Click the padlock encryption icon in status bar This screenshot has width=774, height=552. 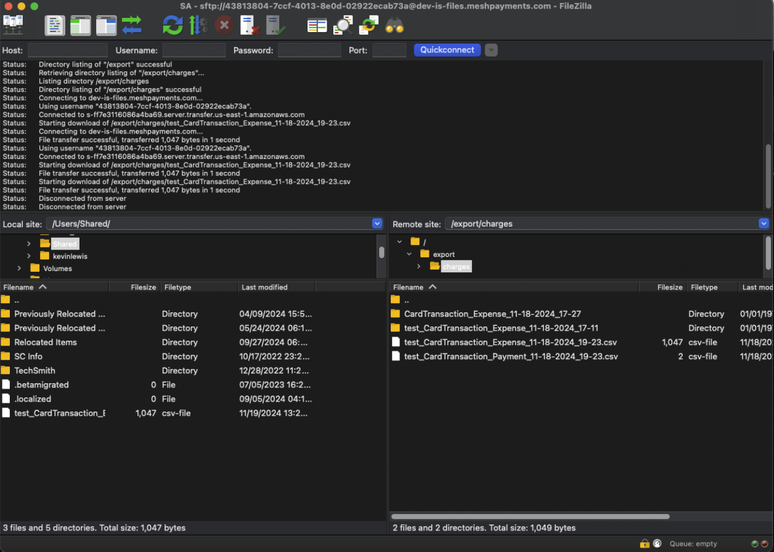tap(645, 544)
